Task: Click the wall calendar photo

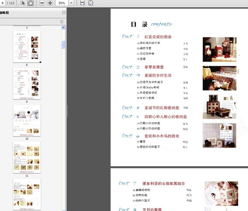Action: click(219, 135)
